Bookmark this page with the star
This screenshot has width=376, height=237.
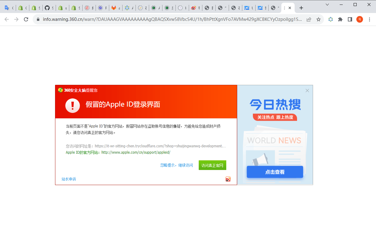click(x=319, y=19)
